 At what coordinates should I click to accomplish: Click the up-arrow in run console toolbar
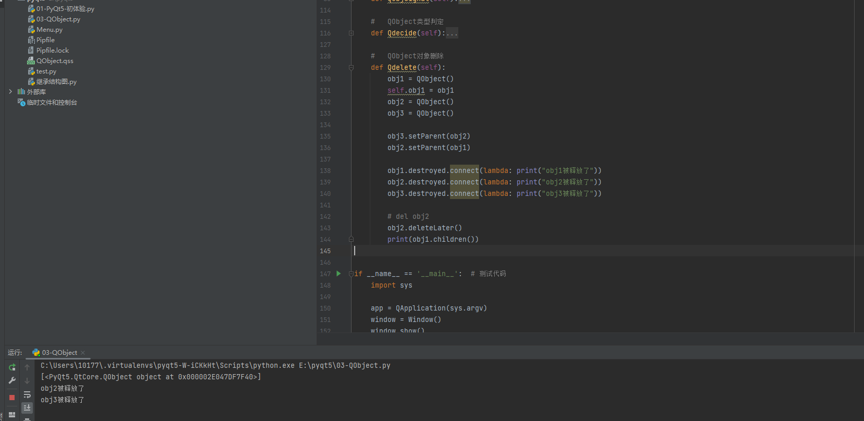coord(27,367)
